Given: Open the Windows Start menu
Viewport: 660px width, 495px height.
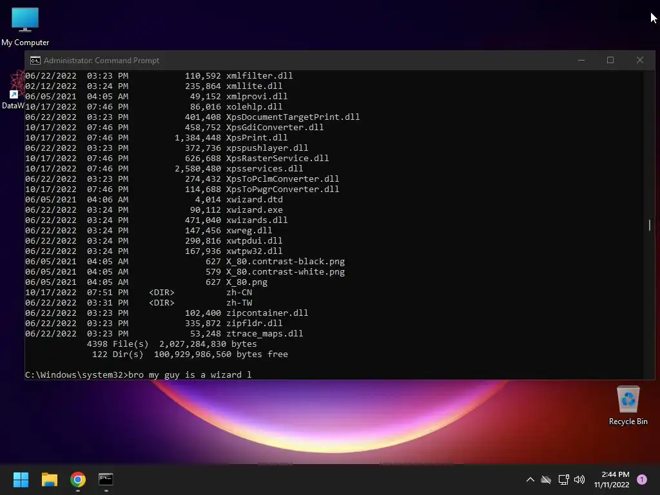Looking at the screenshot, I should coord(21,480).
